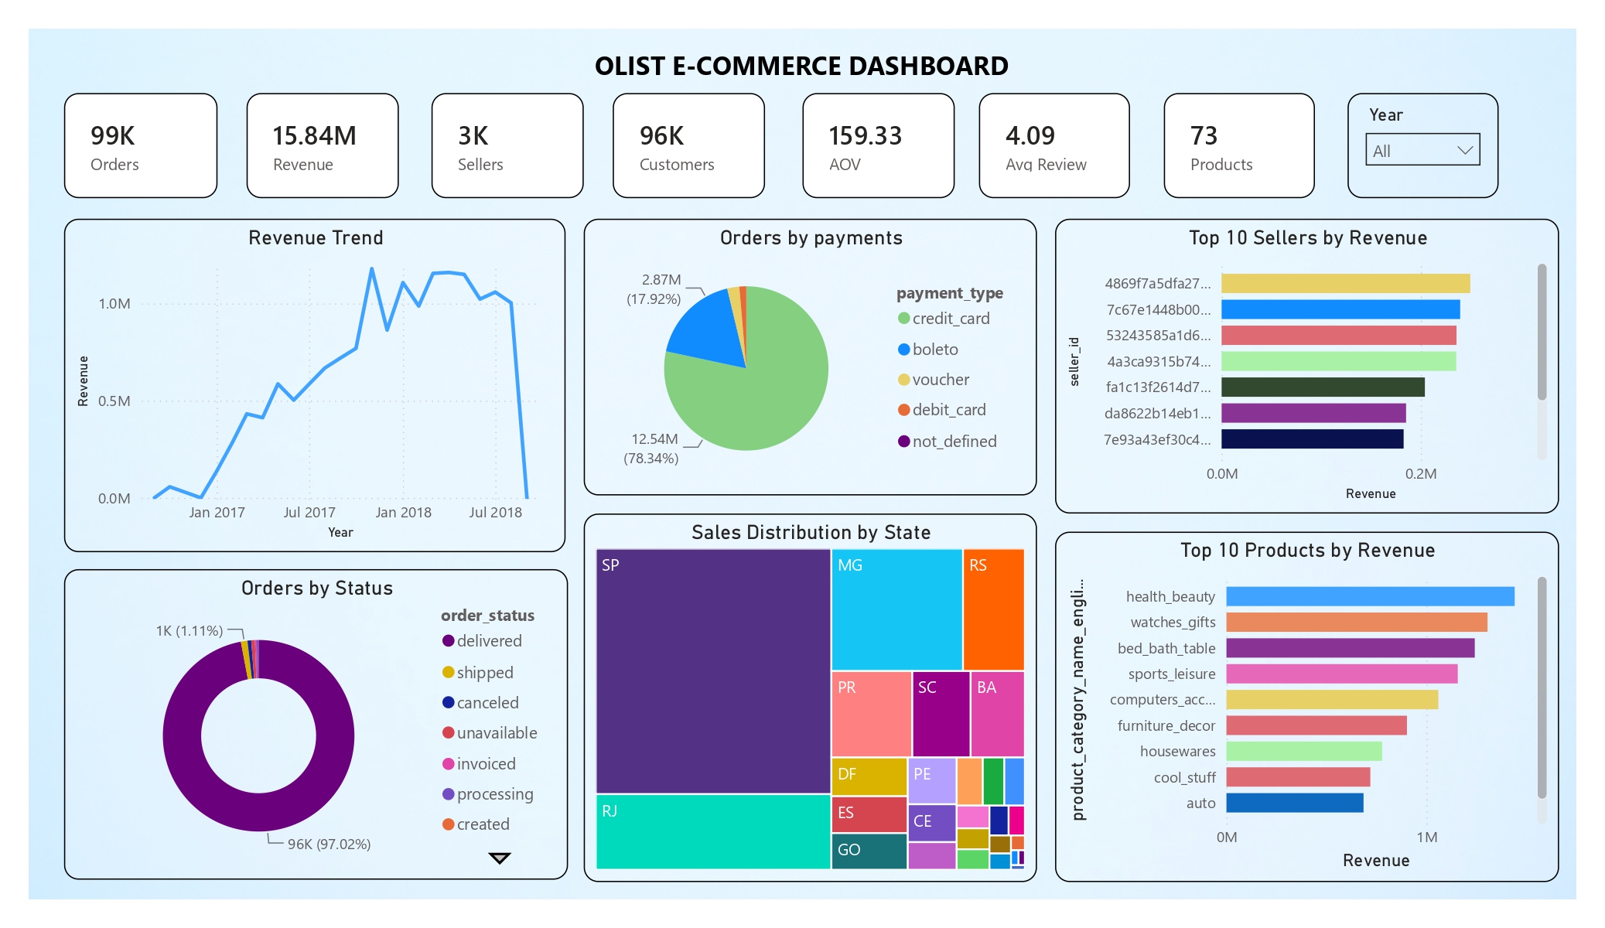Select the PE tile in treemap

932,780
